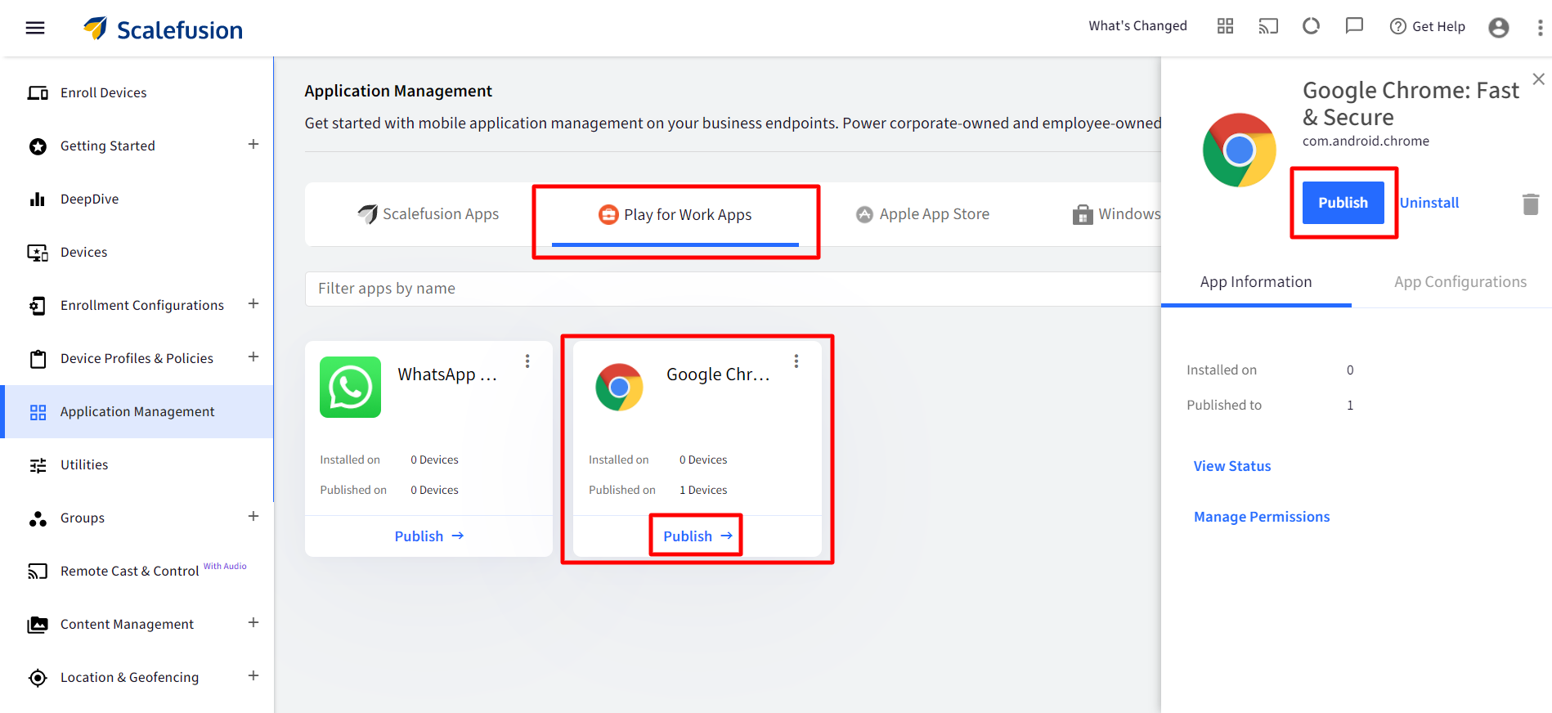Select the App Information tab
The image size is (1552, 713).
point(1256,282)
